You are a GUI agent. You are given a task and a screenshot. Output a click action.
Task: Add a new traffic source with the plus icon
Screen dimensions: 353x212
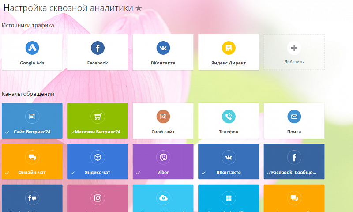[x=294, y=48]
